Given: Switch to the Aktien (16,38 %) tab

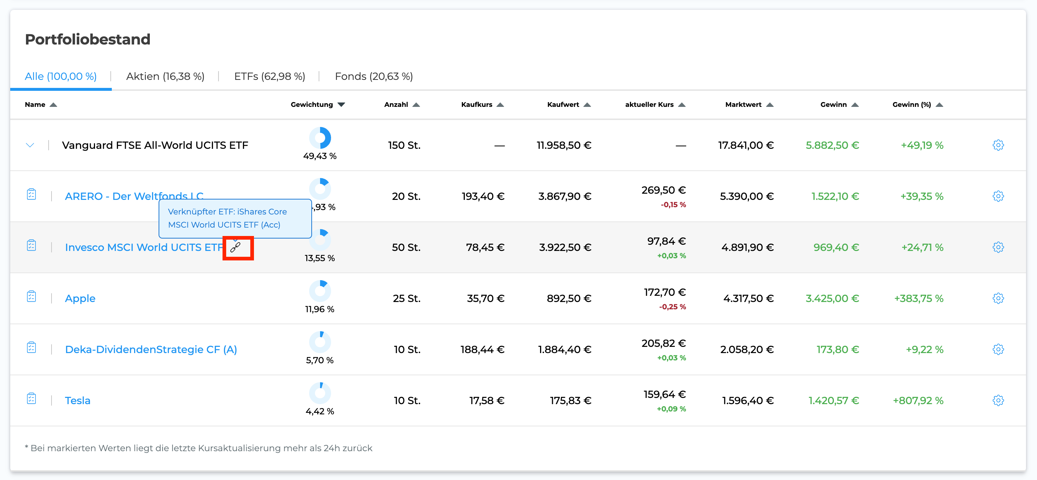Looking at the screenshot, I should click(166, 76).
